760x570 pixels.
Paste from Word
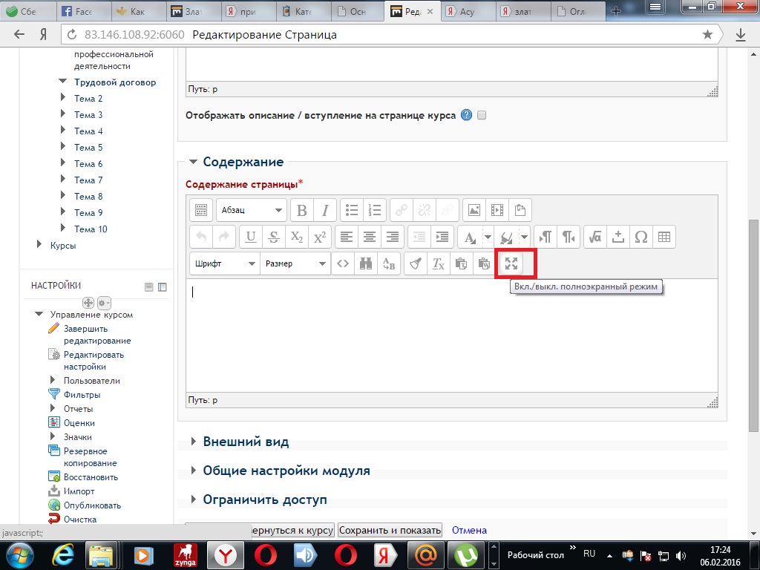(x=485, y=263)
